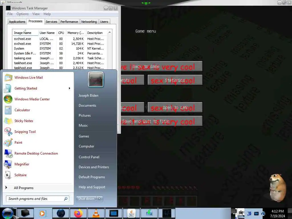Open shut down options arrow

(100, 199)
